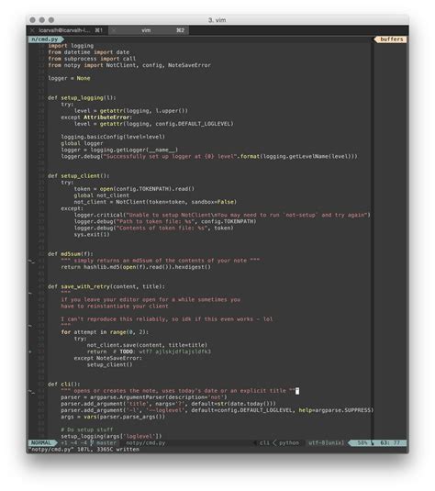This screenshot has width=435, height=491.
Task: Click the '# Do setup stuff' comment line
Action: 87,430
